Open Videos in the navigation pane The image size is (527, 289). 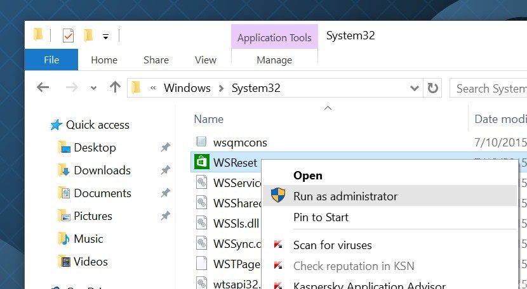[x=91, y=262]
